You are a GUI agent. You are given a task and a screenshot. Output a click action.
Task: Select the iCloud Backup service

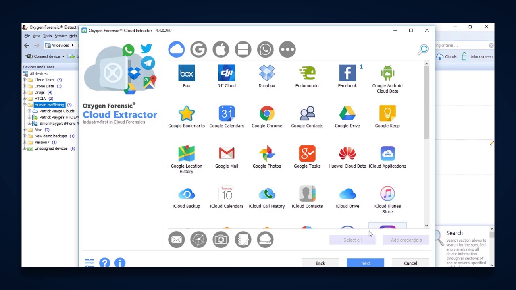point(186,194)
